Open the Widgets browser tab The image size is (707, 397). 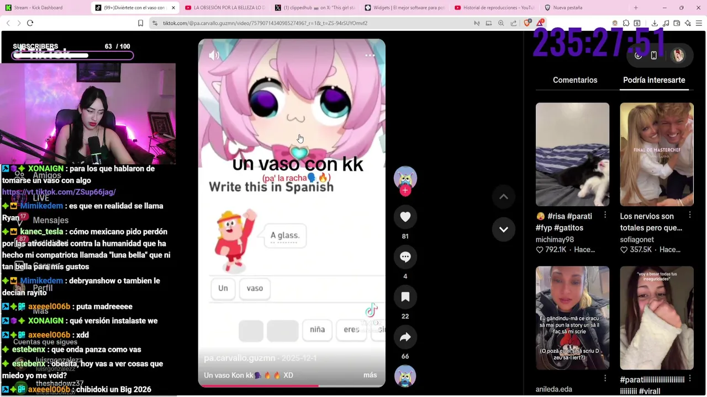click(x=405, y=8)
